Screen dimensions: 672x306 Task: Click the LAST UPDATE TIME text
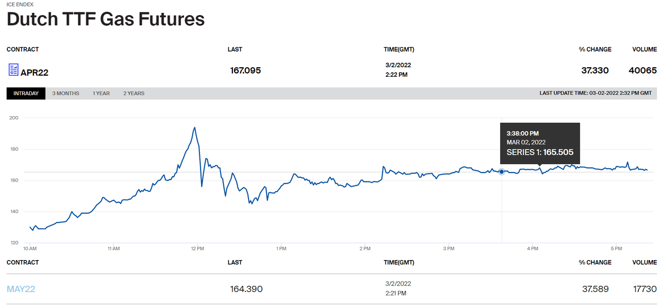click(595, 94)
